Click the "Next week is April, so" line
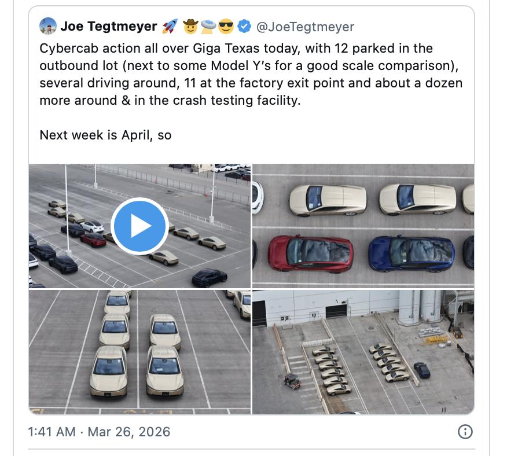The image size is (507, 456). 105,135
